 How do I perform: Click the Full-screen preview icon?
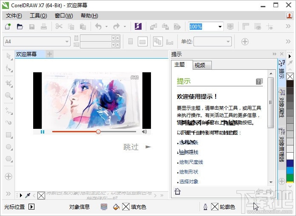(x=230, y=26)
